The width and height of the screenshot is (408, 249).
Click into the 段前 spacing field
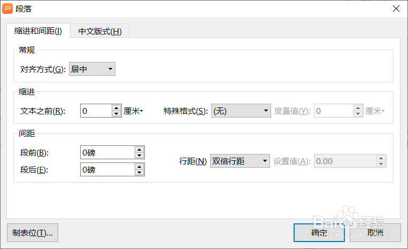[x=107, y=153]
